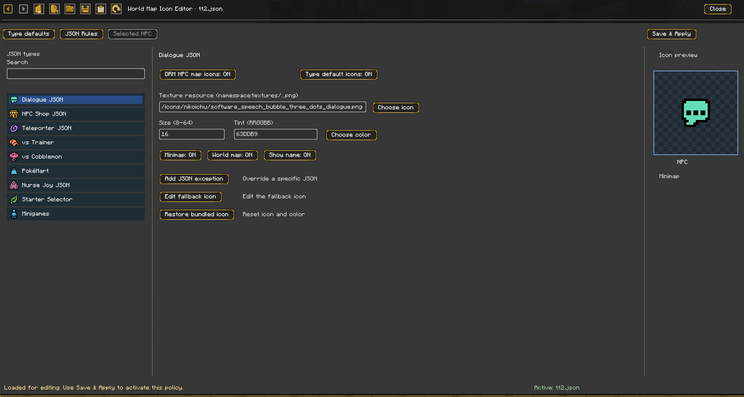Toggle the Show name ON button
Viewport: 744px width, 397px height.
point(290,155)
